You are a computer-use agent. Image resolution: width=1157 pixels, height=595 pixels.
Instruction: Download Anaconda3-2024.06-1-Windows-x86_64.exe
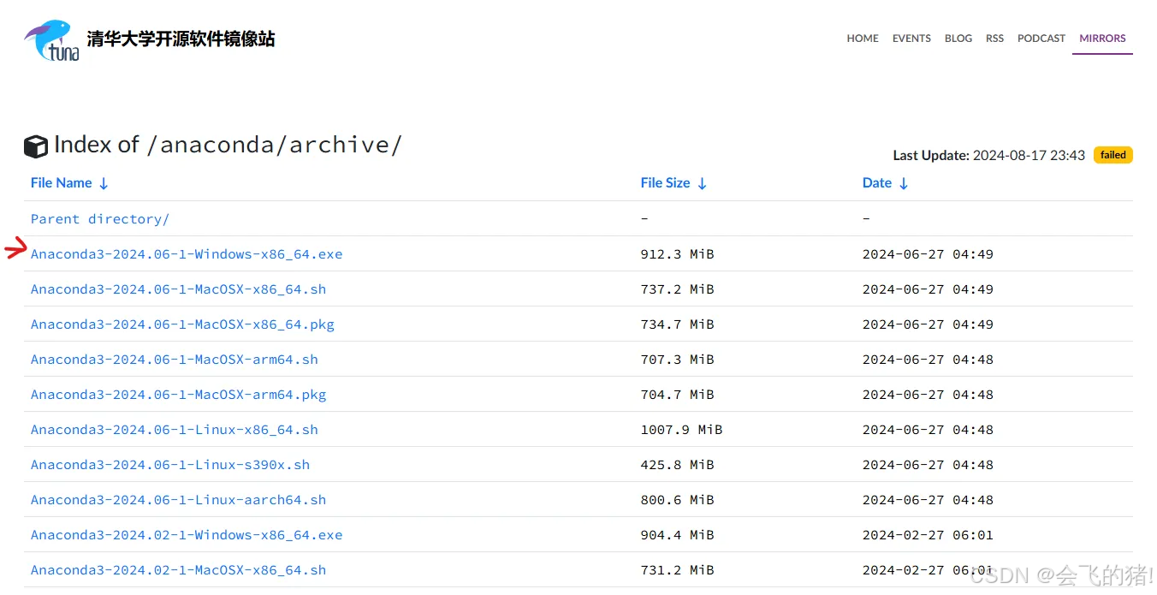(x=187, y=254)
